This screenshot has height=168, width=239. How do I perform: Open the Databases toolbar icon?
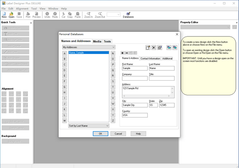pos(128,15)
